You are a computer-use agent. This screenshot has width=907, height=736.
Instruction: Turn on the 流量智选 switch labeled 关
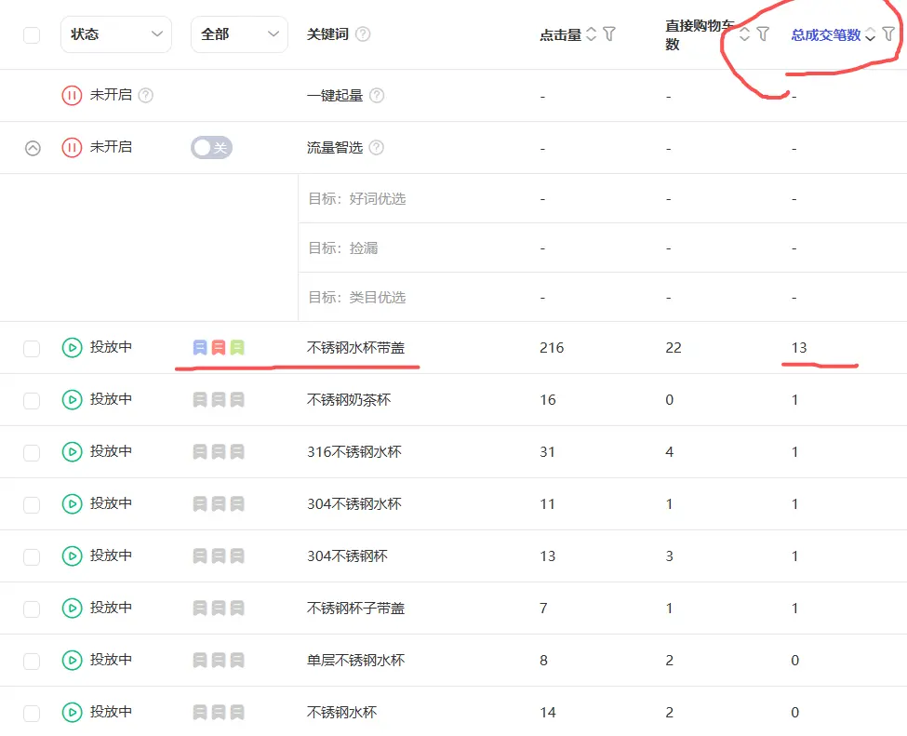click(x=211, y=147)
